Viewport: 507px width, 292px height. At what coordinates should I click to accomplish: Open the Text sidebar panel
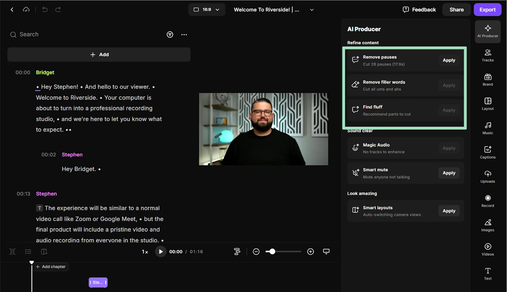click(x=488, y=274)
